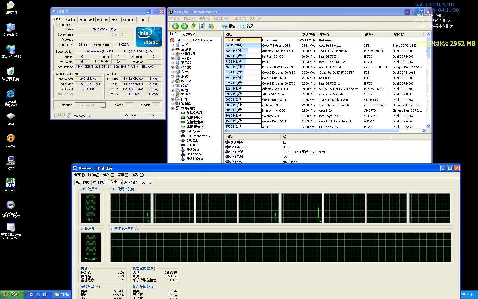The width and height of the screenshot is (478, 299).
Task: Select the FPU Julia benchmark in EVEREST
Action: pos(193,149)
